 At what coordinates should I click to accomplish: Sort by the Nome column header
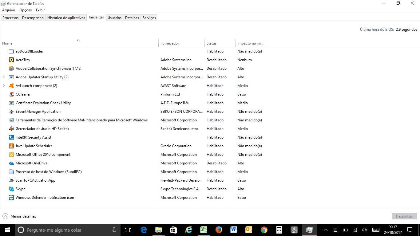tap(79, 42)
